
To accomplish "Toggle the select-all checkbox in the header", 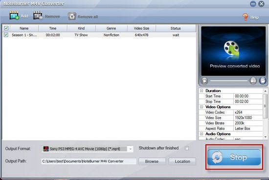I will pos(6,28).
